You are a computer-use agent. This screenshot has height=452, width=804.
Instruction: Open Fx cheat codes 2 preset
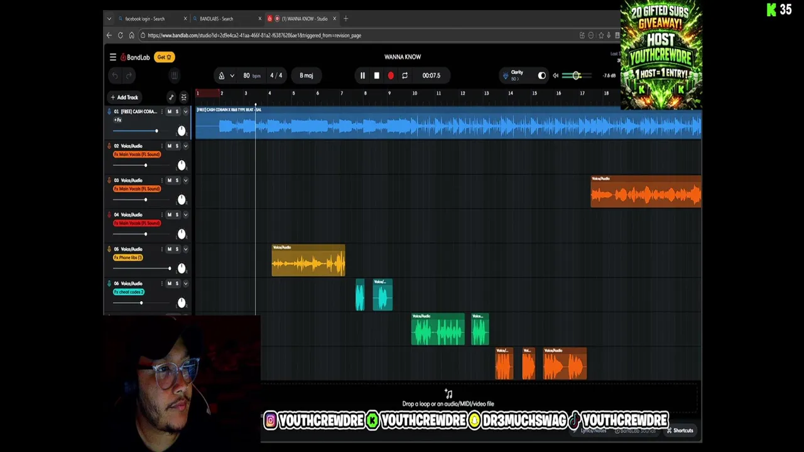coord(129,292)
